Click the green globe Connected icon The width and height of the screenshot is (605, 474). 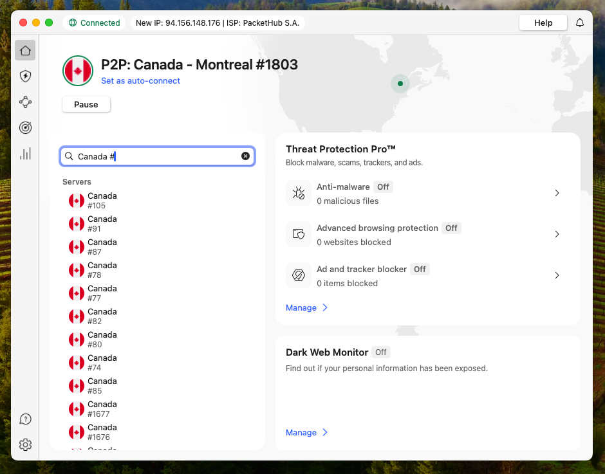point(73,23)
